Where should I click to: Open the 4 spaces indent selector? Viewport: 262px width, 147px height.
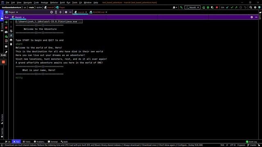pyautogui.click(x=241, y=145)
